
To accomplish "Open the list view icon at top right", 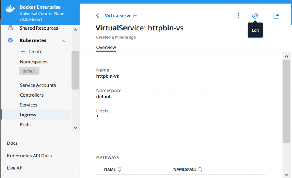I will [276, 16].
